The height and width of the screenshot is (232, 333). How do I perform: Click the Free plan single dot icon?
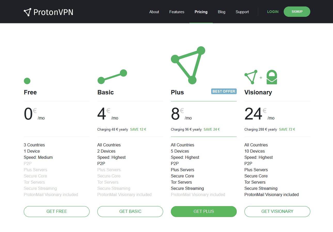pos(27,81)
